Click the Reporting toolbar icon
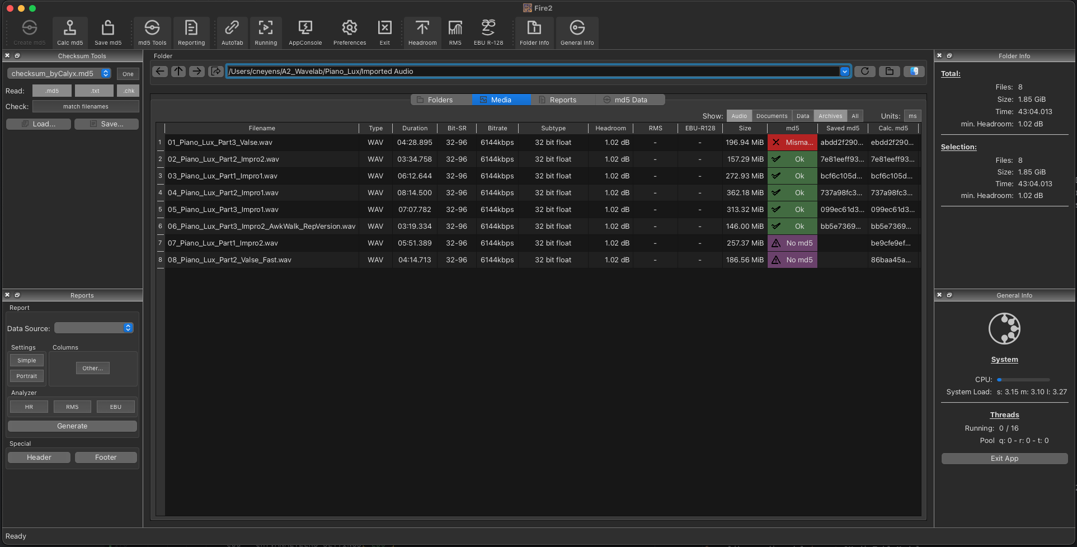The image size is (1077, 547). [x=191, y=32]
